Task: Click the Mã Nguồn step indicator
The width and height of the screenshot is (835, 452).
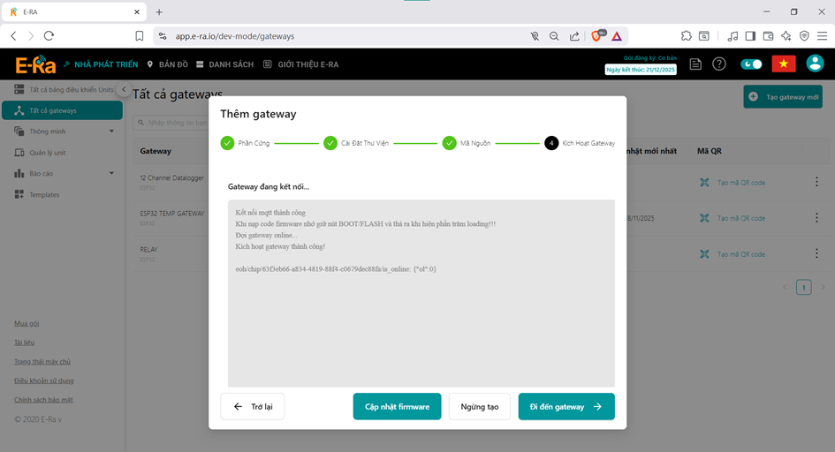Action: coord(450,143)
